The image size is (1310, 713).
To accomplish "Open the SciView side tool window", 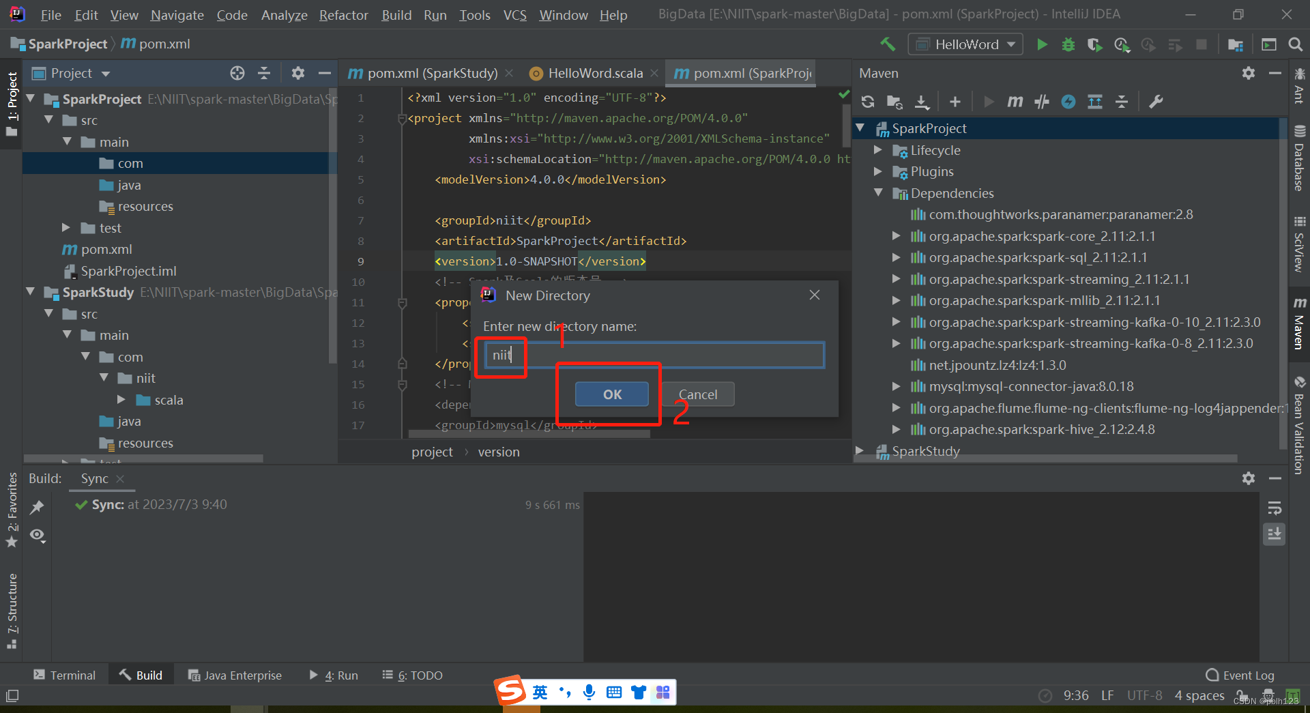I will pyautogui.click(x=1299, y=244).
